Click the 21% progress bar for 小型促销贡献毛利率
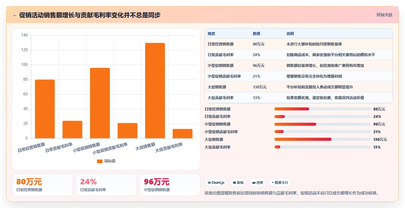Image resolution: width=405 pixels, height=208 pixels. 322,132
